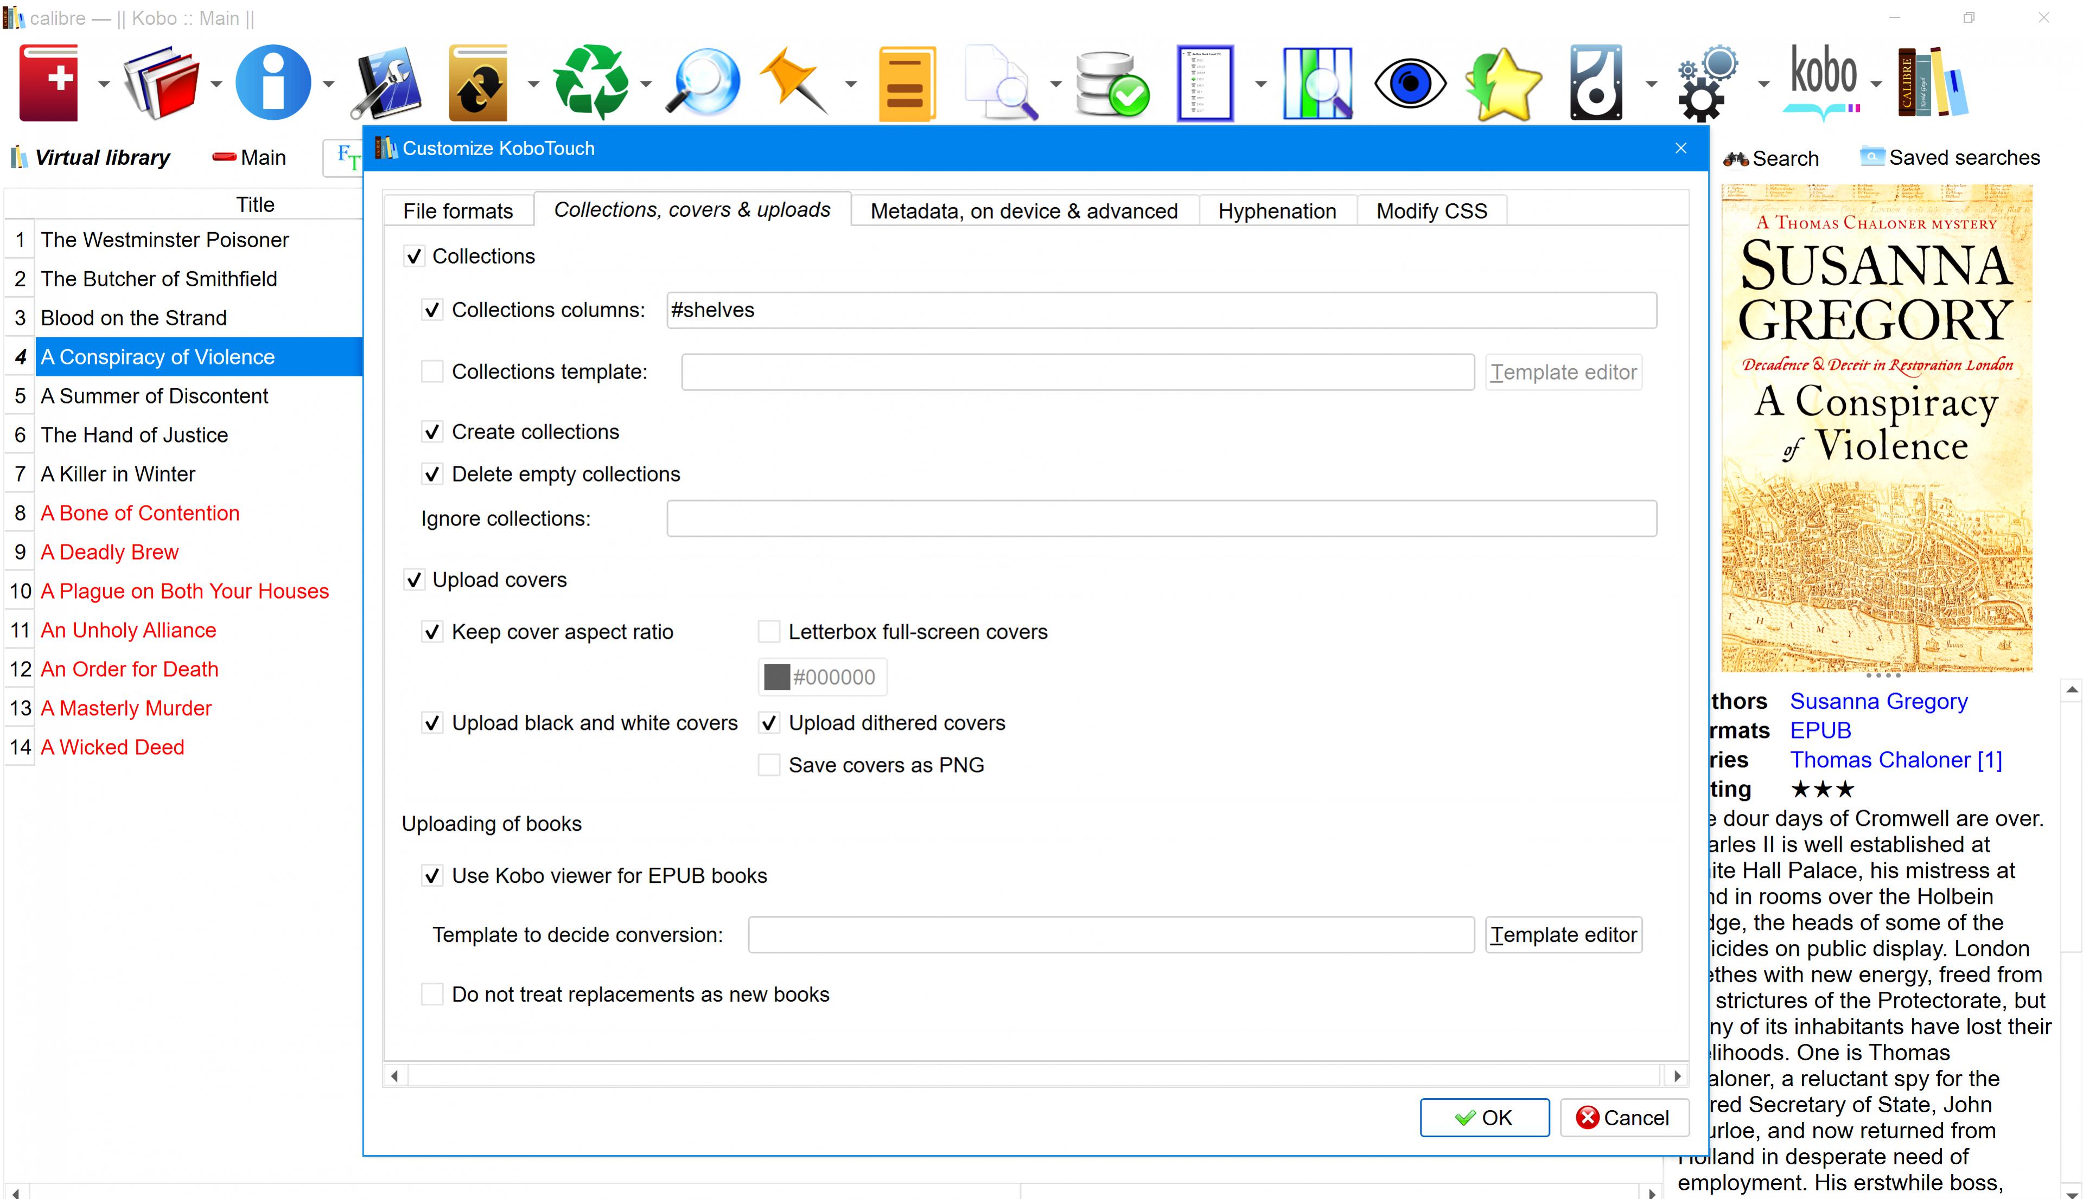This screenshot has height=1199, width=2083.
Task: Expand the Kobo icon dropdown arrow
Action: coord(1876,84)
